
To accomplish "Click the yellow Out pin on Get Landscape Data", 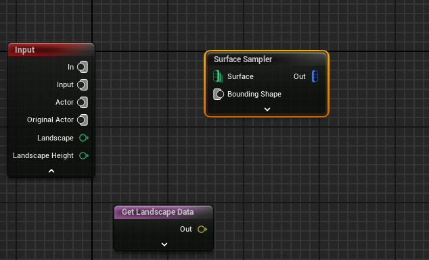I will tap(202, 229).
